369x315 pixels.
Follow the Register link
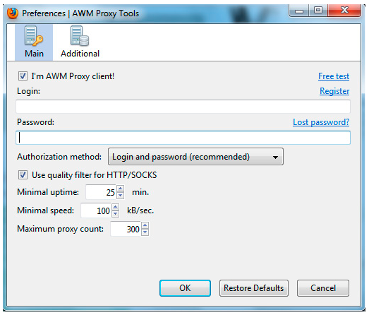[334, 91]
